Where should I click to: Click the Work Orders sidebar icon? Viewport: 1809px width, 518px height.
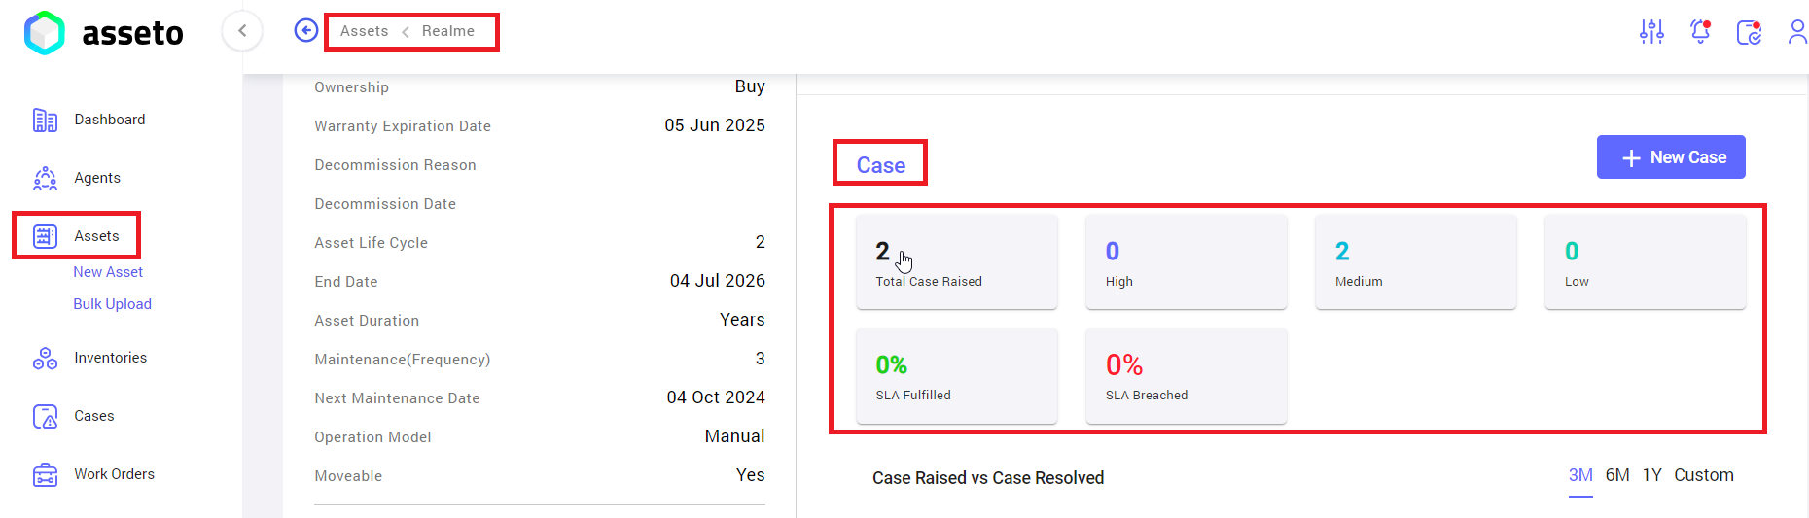tap(45, 474)
